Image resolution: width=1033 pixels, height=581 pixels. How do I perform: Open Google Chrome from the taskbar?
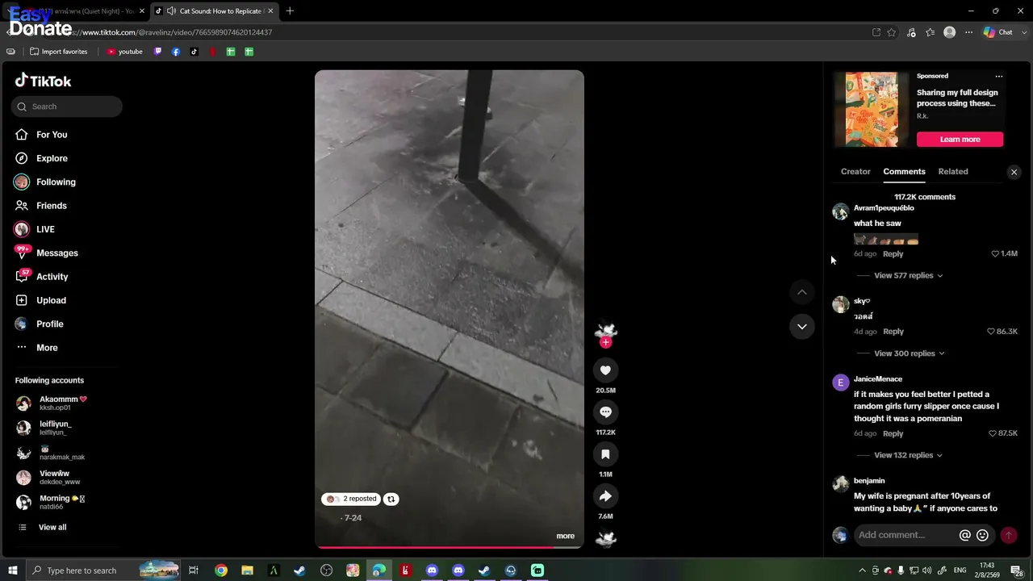(x=220, y=571)
